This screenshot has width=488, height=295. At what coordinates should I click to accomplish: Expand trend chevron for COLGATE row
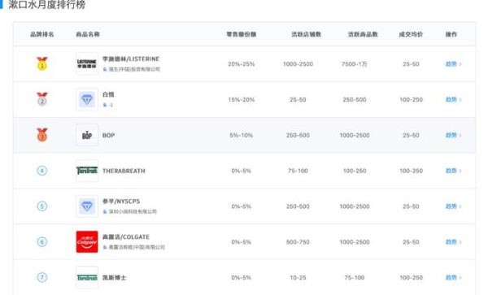point(460,242)
